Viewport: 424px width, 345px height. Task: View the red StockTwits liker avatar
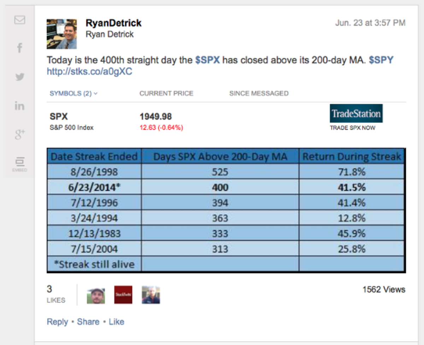[x=123, y=295]
